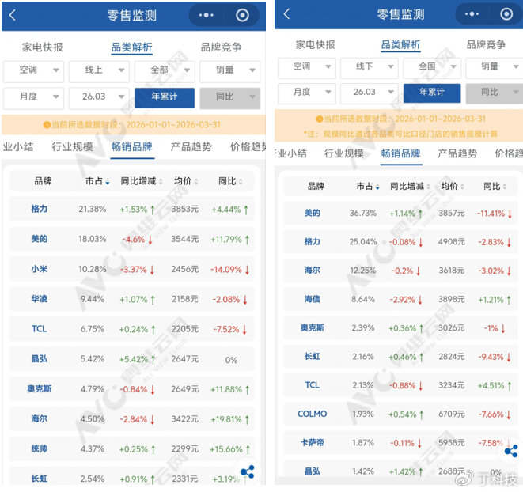The width and height of the screenshot is (523, 492).
Task: Open 26.03 date dropdown in left panel
Action: 99,98
